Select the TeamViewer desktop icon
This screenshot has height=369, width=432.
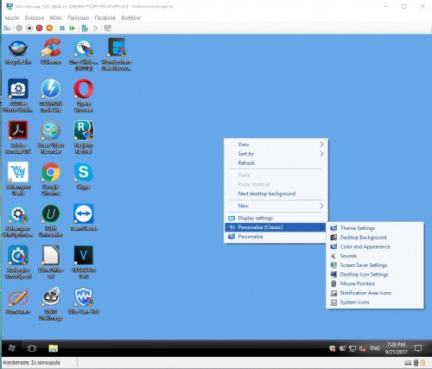(x=84, y=218)
